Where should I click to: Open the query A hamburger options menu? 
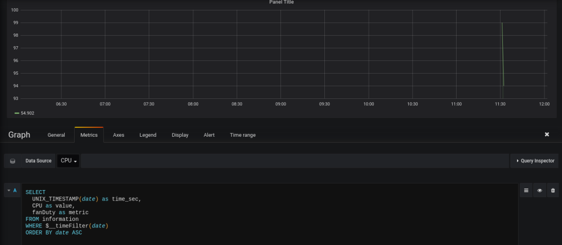526,191
